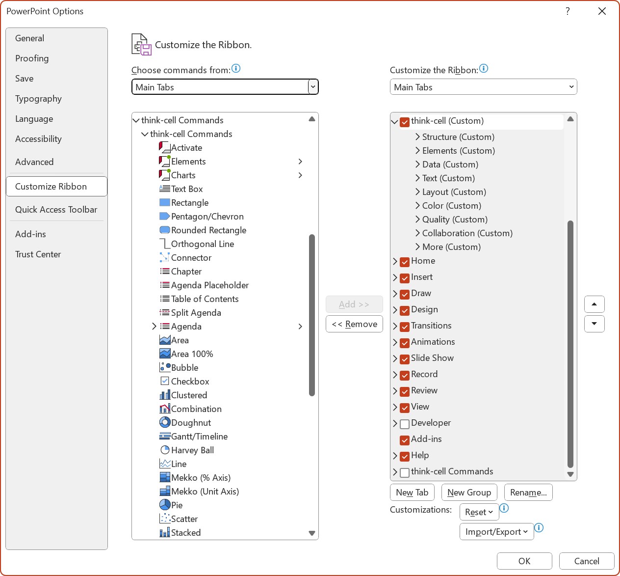Toggle the Insert tab checkbox

(405, 278)
